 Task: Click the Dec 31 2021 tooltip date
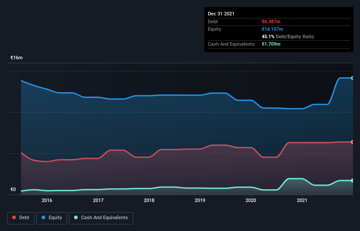tap(221, 14)
